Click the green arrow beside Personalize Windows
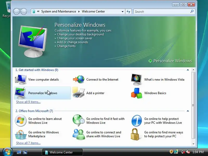Viewport: 208px width, 156px height. [150, 61]
